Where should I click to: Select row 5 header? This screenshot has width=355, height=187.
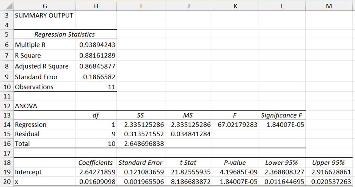click(x=6, y=34)
